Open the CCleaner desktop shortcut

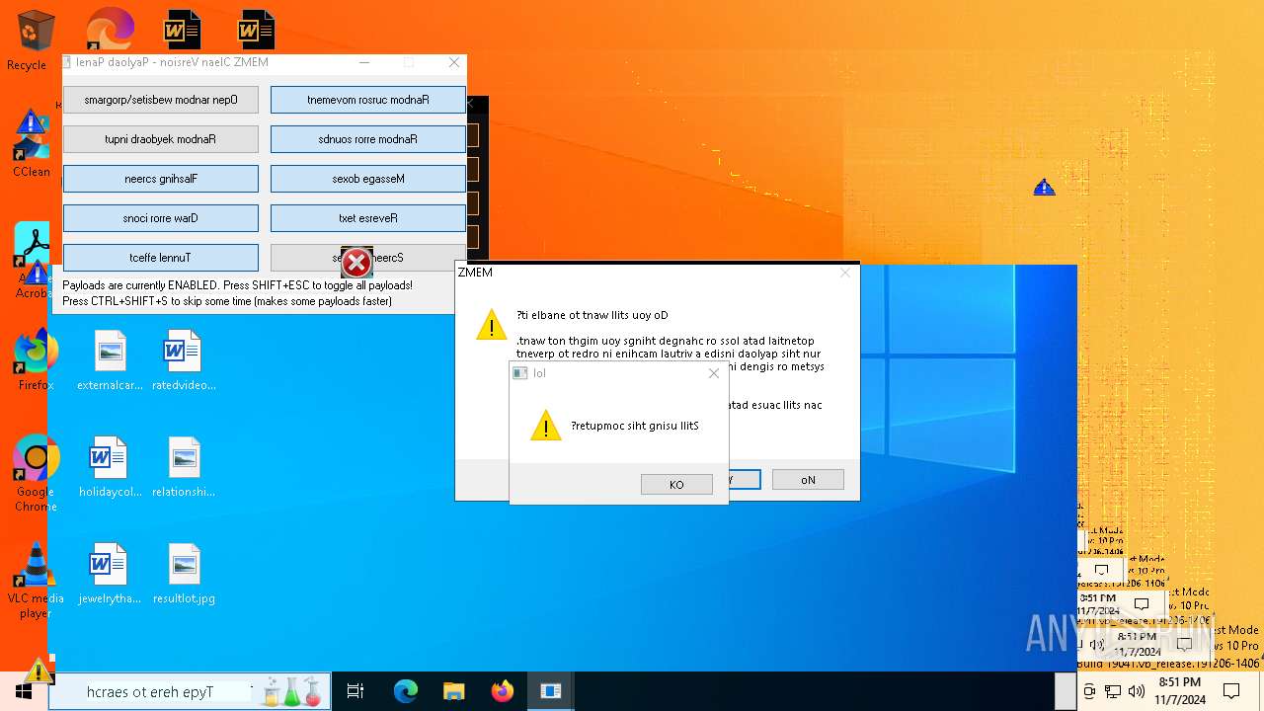[32, 144]
